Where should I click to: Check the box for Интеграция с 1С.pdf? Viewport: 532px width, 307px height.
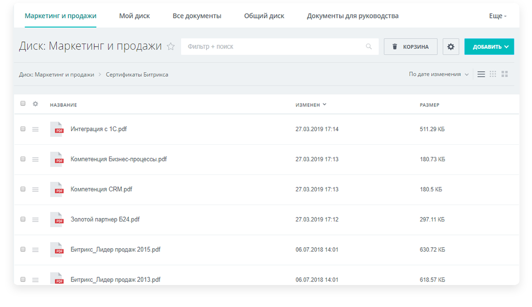23,129
